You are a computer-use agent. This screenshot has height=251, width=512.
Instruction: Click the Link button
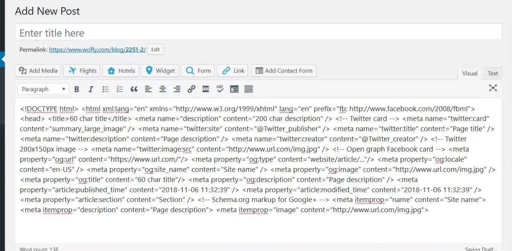(233, 71)
